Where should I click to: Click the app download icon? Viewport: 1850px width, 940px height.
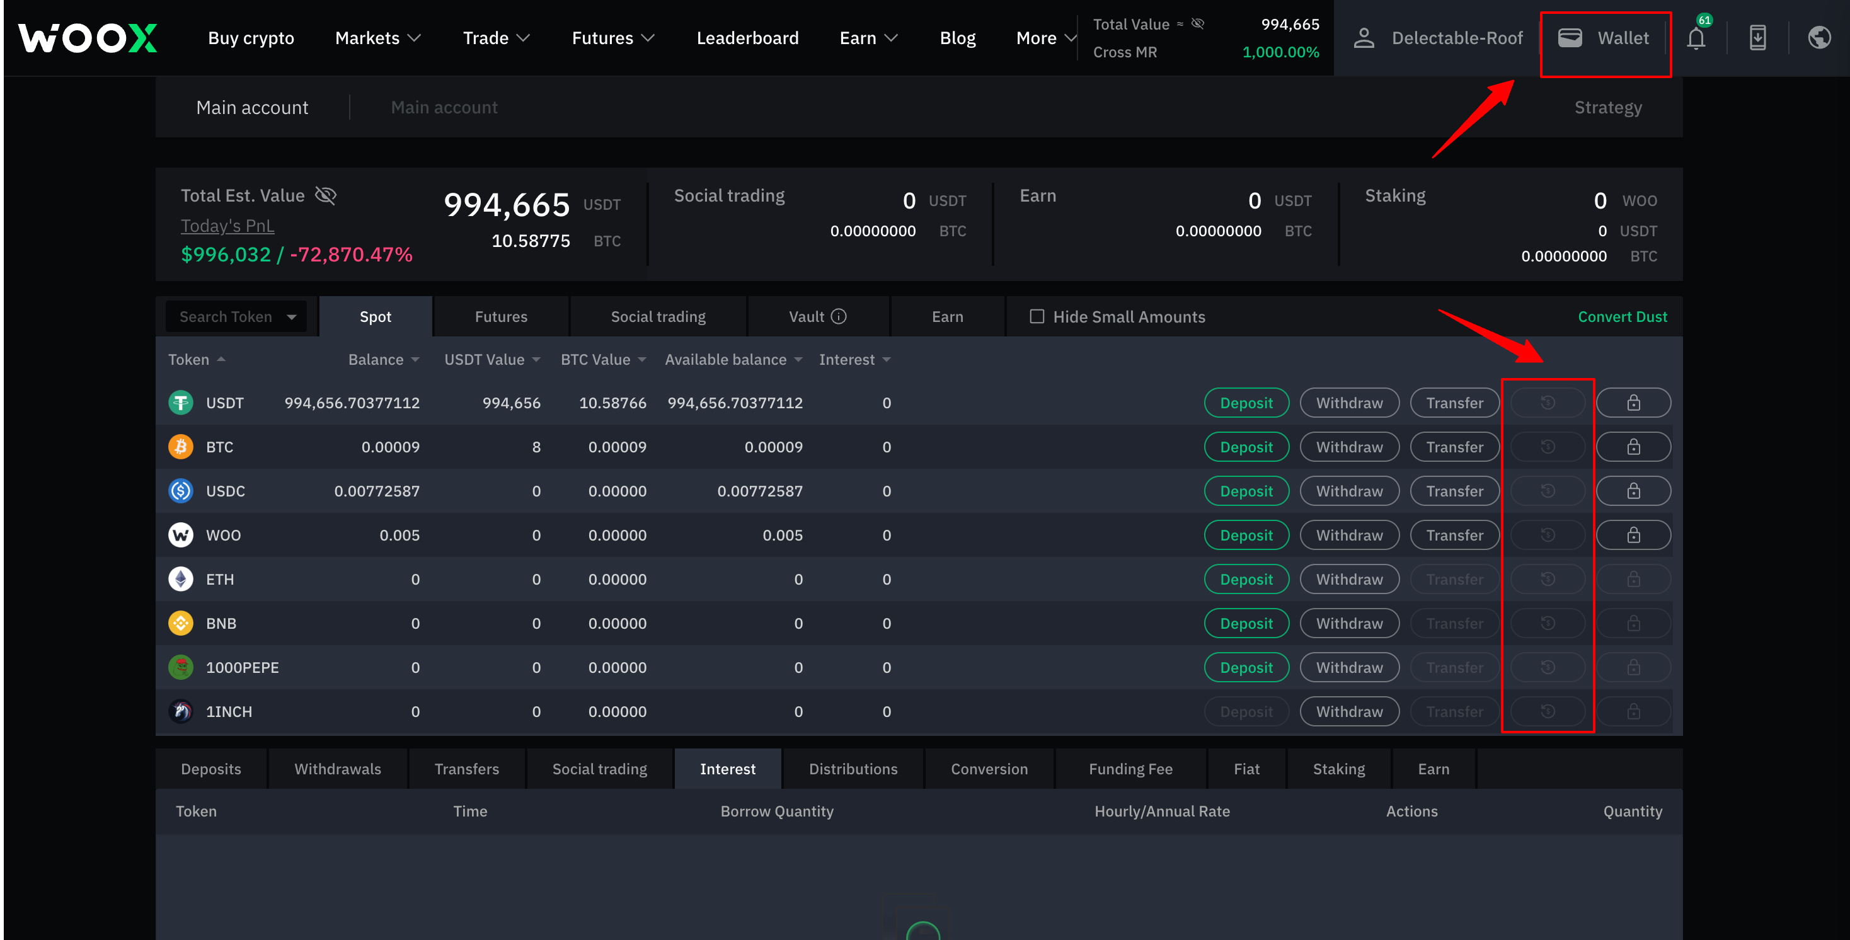pos(1757,38)
